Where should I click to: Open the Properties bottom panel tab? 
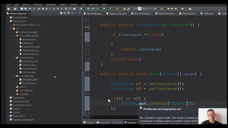click(103, 123)
